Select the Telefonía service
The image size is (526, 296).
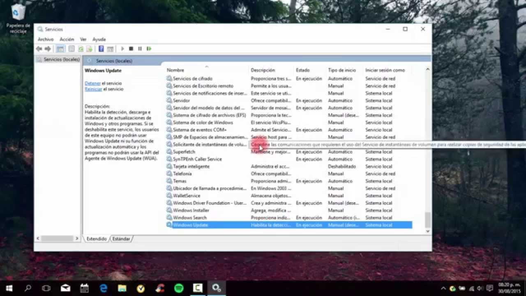coord(289,173)
